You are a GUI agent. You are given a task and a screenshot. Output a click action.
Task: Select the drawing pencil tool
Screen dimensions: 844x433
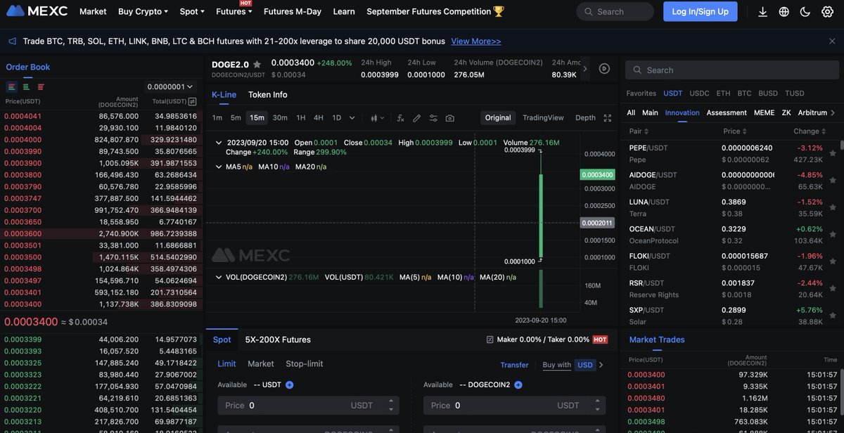click(x=416, y=118)
